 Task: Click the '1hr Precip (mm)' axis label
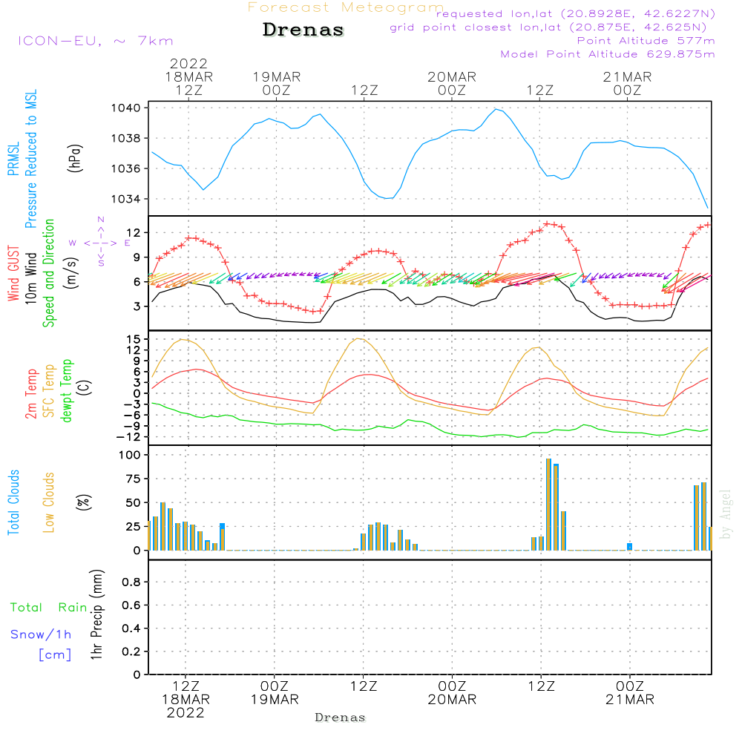pyautogui.click(x=96, y=614)
